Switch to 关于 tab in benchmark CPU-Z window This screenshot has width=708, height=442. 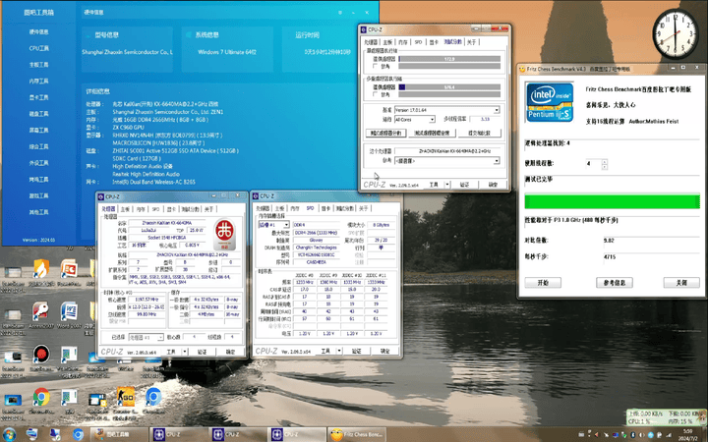471,42
